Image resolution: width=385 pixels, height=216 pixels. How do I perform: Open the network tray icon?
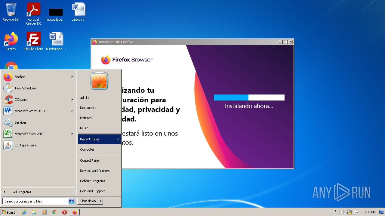(x=349, y=212)
